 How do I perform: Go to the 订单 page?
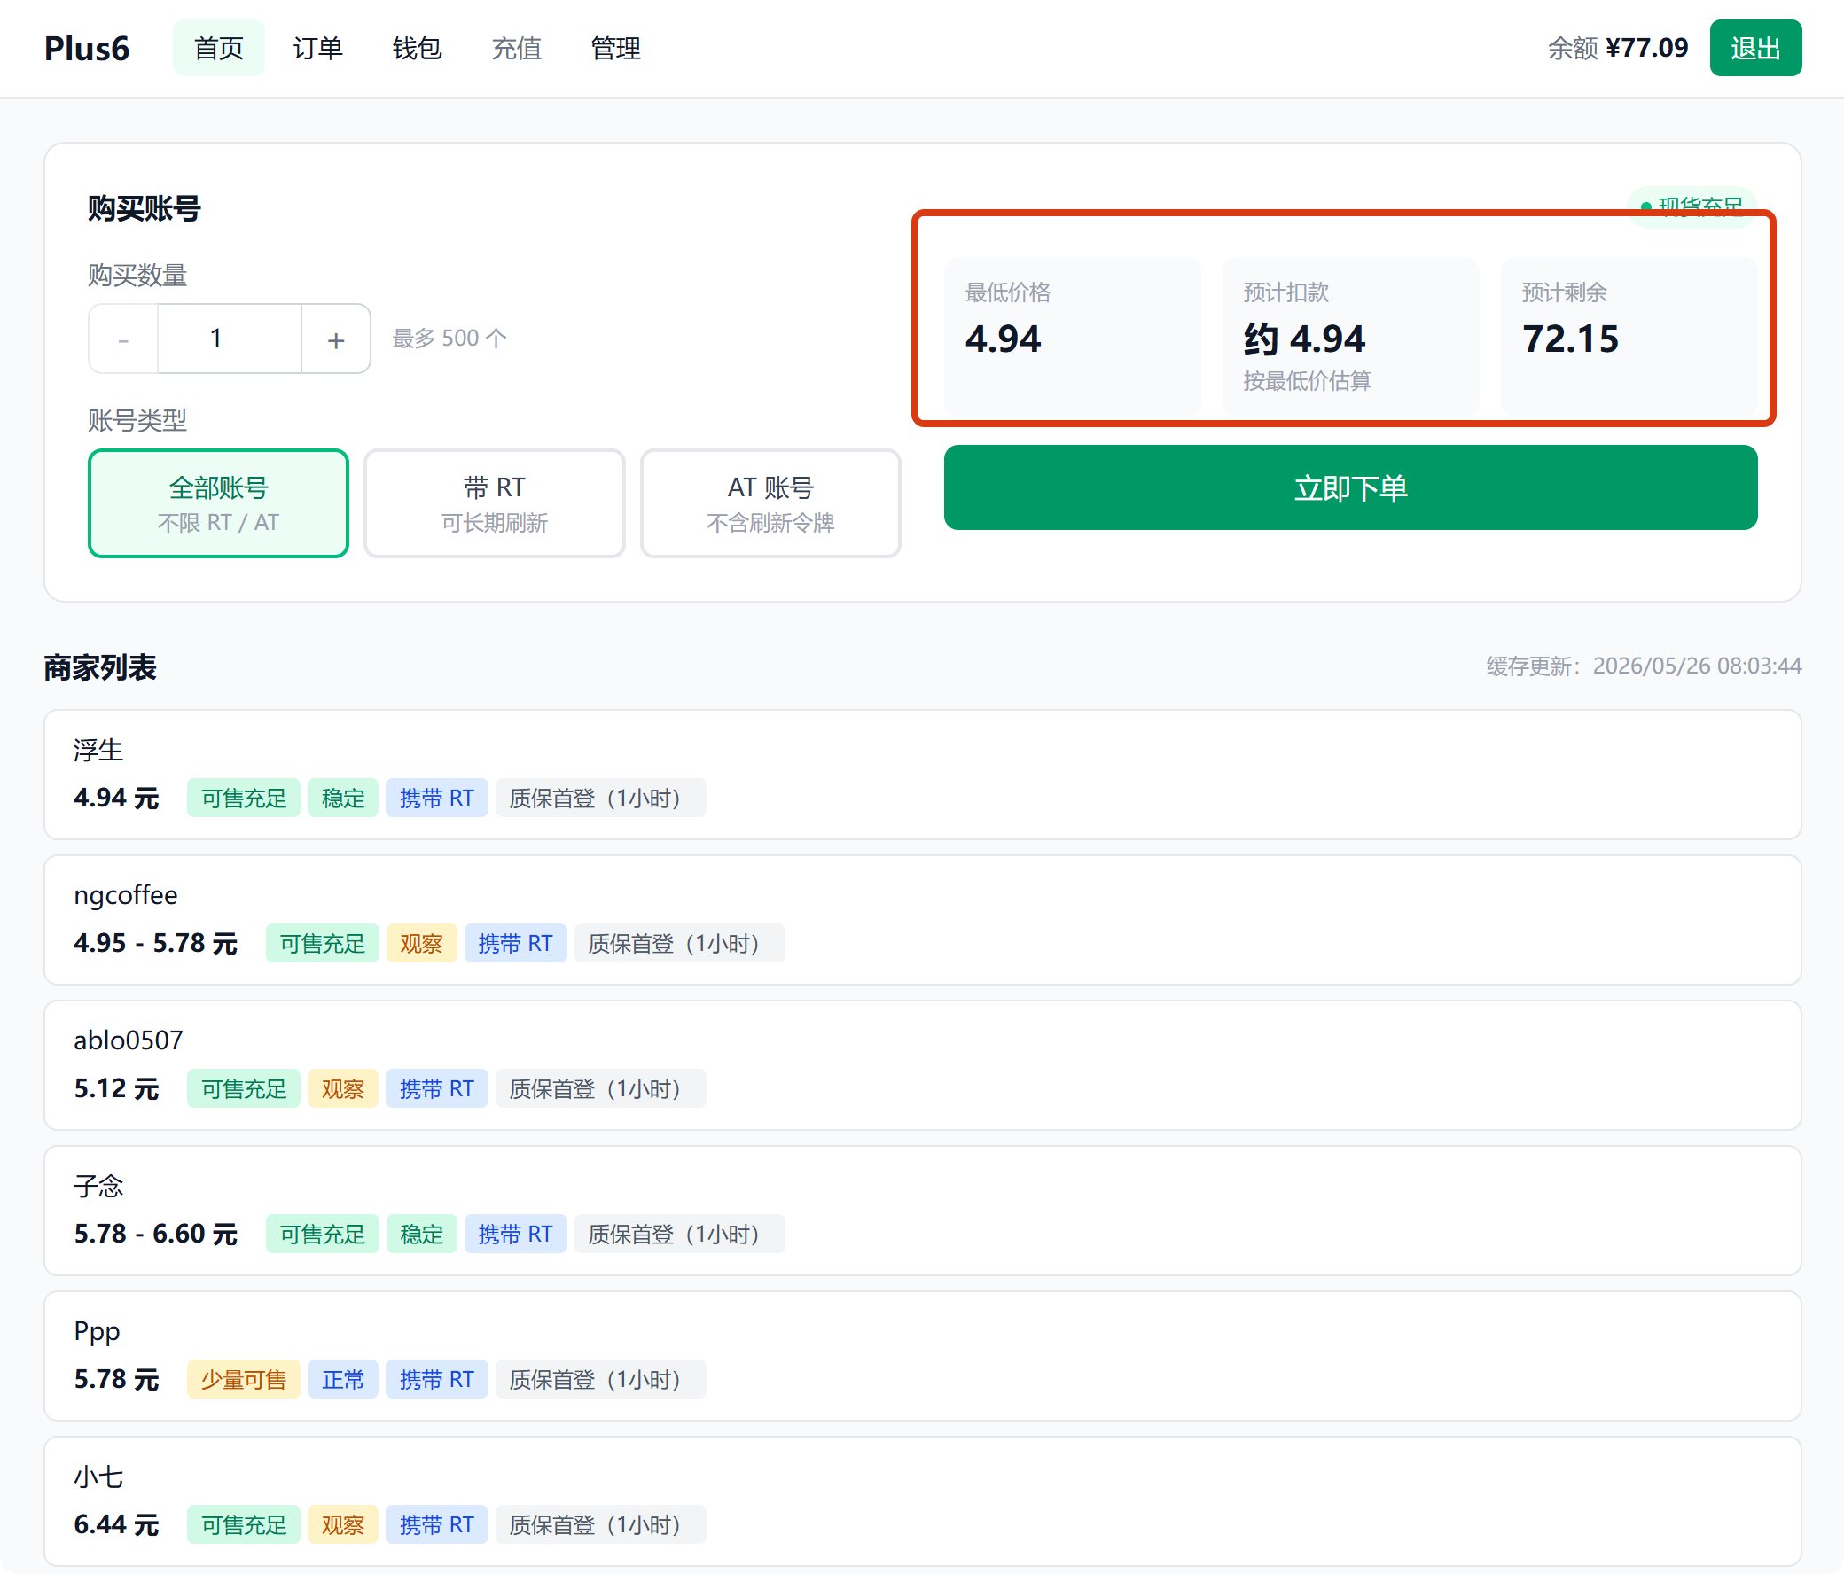pyautogui.click(x=317, y=48)
